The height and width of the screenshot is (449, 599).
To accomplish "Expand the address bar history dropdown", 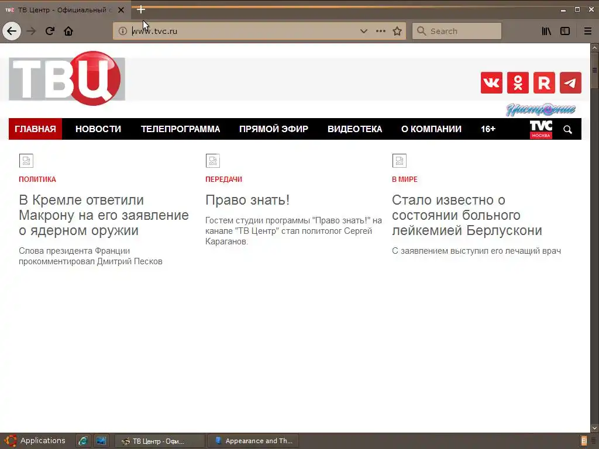I will point(364,31).
